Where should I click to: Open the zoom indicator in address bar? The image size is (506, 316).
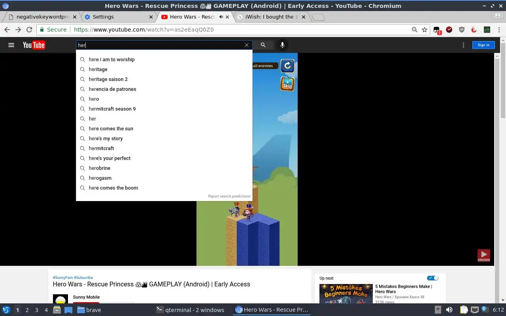pyautogui.click(x=414, y=30)
